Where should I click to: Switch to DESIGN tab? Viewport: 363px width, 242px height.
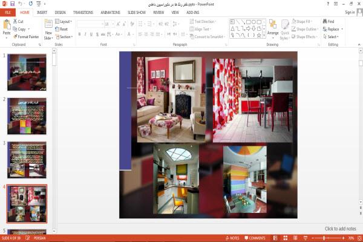60,13
